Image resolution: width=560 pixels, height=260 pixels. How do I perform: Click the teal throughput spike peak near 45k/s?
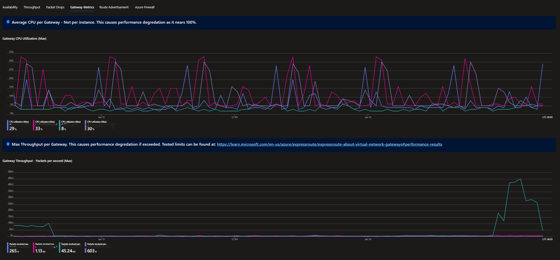[520, 179]
